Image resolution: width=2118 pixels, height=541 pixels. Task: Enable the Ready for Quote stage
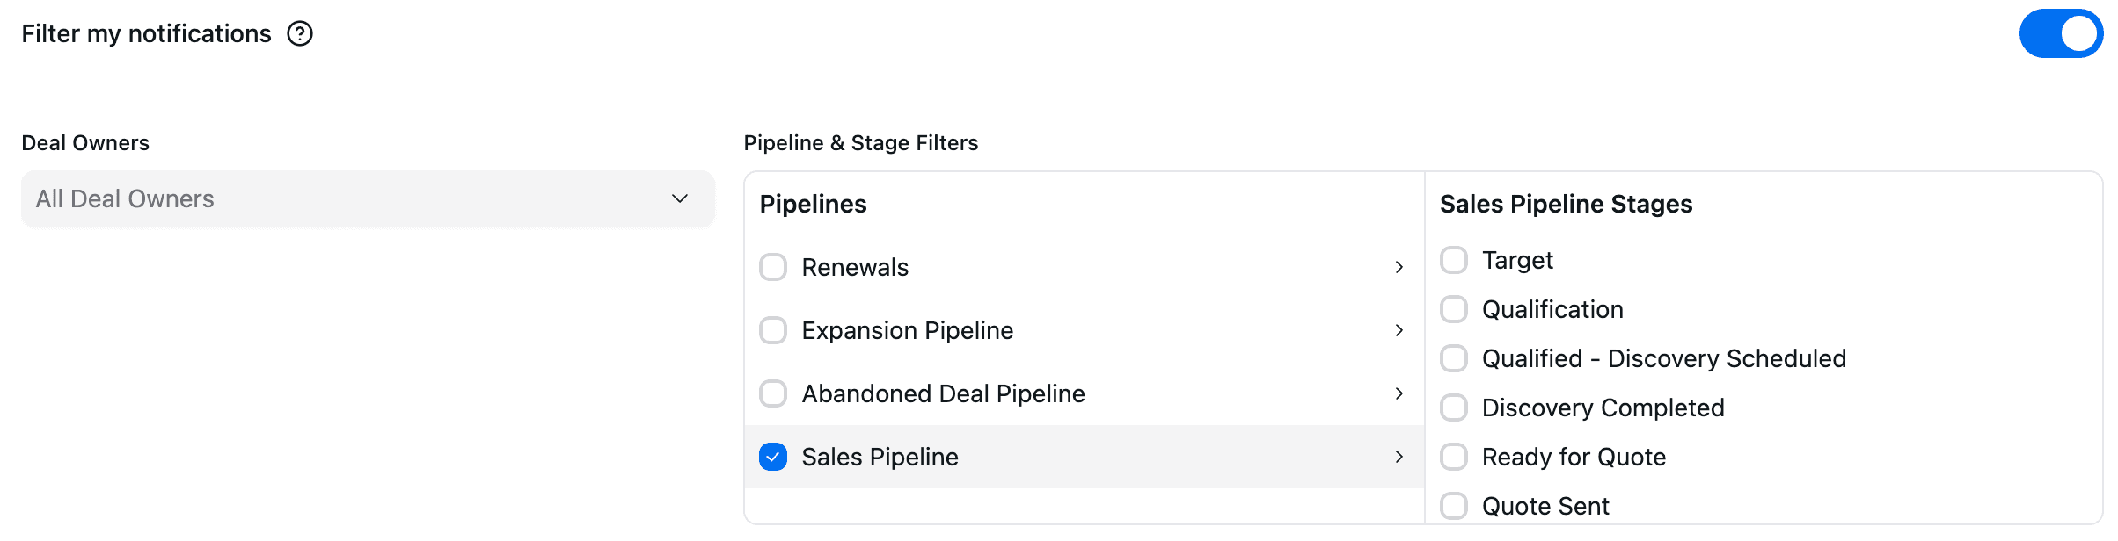click(x=1454, y=457)
